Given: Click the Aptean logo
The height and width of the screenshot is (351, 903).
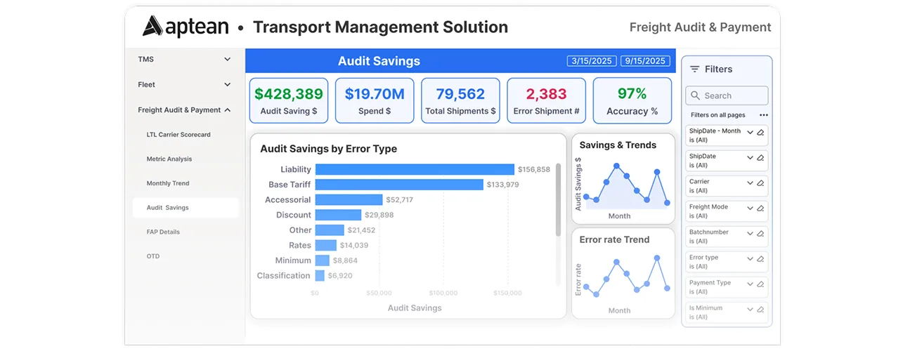Looking at the screenshot, I should point(186,27).
